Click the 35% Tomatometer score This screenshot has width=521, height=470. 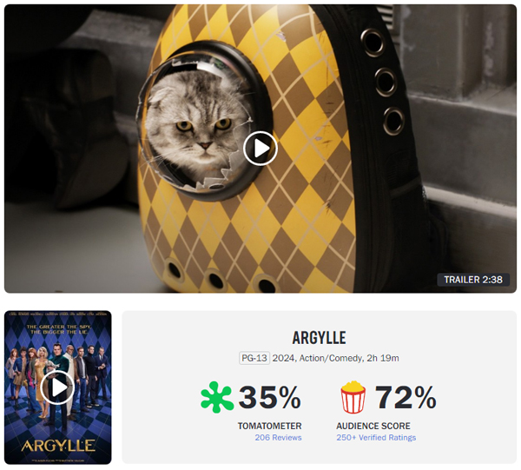pos(269,397)
